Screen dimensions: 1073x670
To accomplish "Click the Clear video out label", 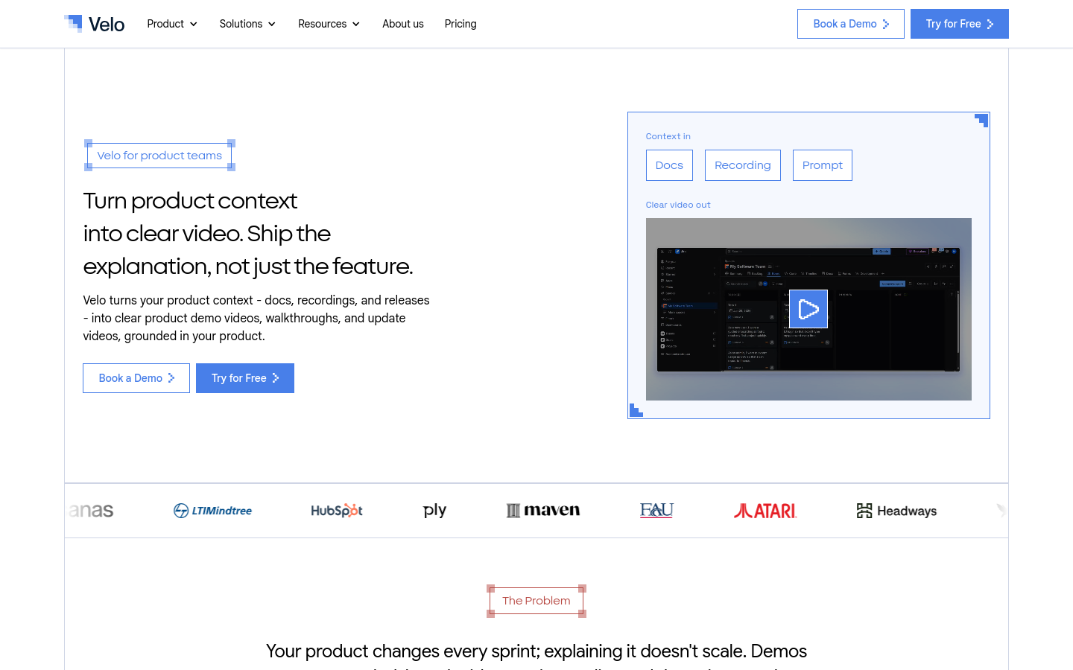I will 678,205.
